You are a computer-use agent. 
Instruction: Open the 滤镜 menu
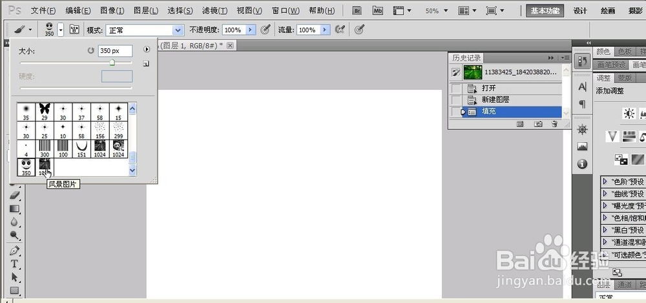coord(214,11)
